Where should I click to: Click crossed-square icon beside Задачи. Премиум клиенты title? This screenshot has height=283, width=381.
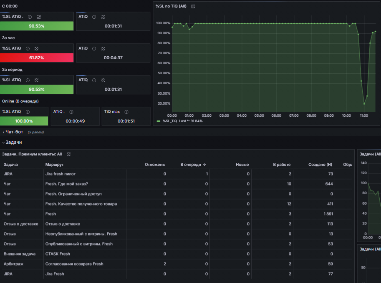(68, 154)
